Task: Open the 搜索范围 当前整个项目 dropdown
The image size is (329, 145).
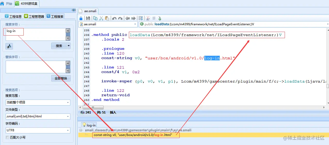Action: 68,102
